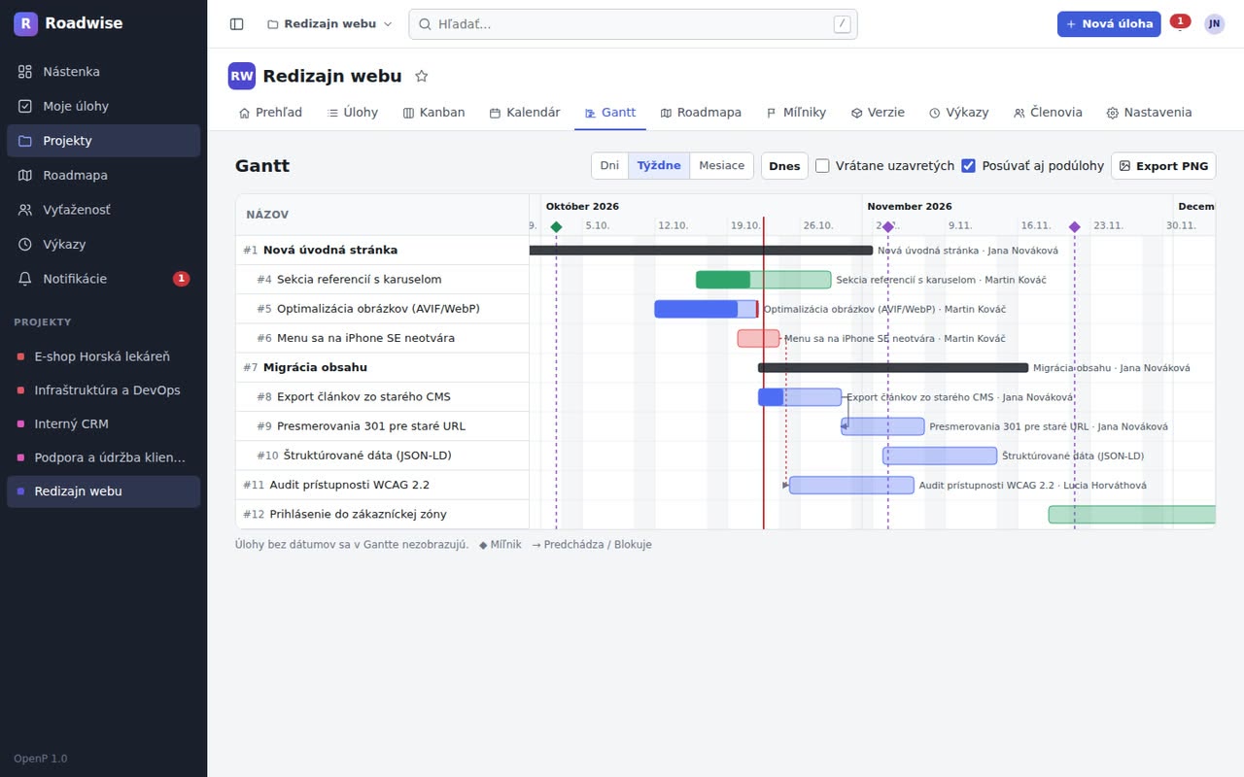Open JN user avatar menu
Viewport: 1244px width, 777px height.
[x=1214, y=24]
